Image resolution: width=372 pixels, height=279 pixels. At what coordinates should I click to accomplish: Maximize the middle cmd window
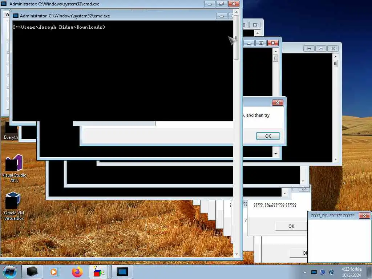pos(261,43)
